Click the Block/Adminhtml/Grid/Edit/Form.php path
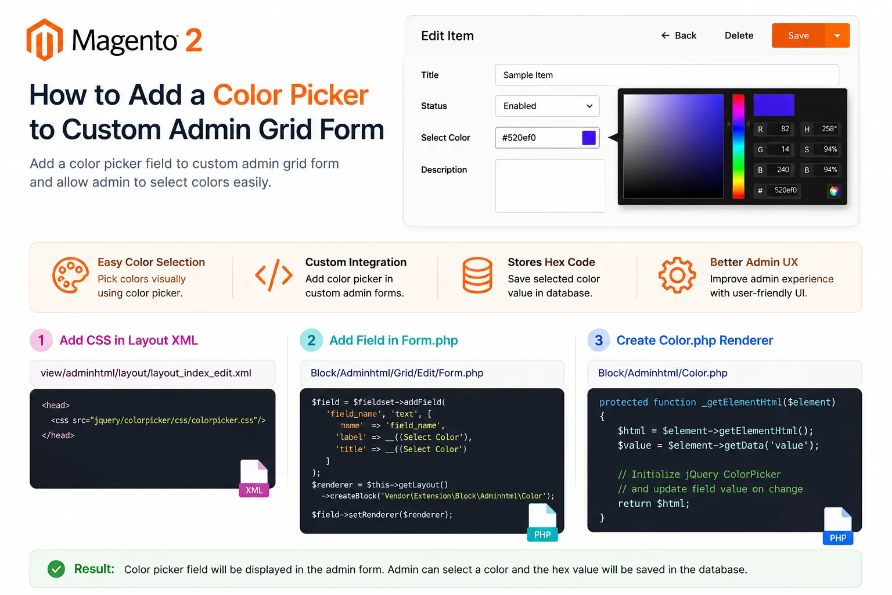Viewport: 892px width, 595px height. pyautogui.click(x=397, y=373)
